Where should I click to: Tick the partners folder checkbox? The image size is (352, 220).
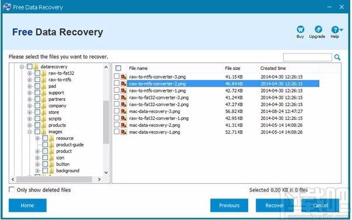[37, 99]
